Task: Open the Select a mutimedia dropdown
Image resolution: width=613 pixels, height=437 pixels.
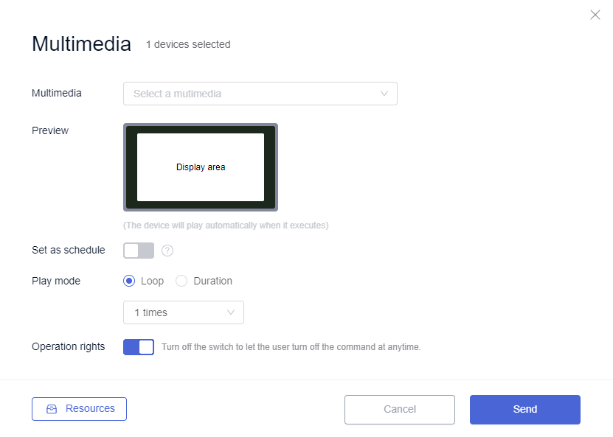Action: 260,94
